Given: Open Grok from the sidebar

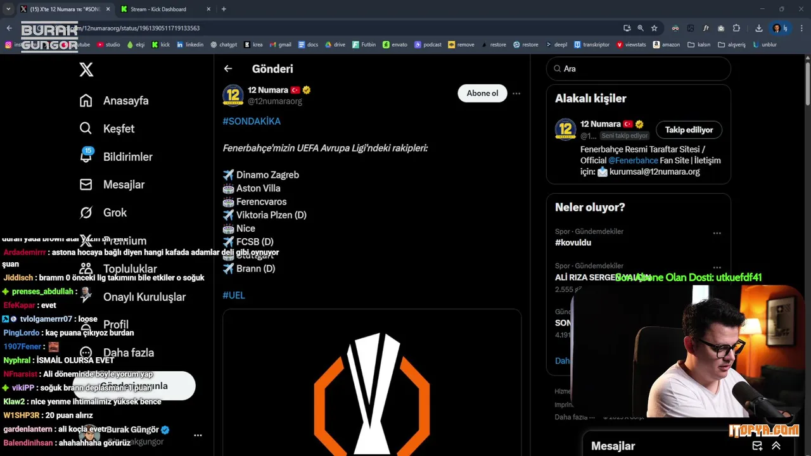Looking at the screenshot, I should (103, 213).
